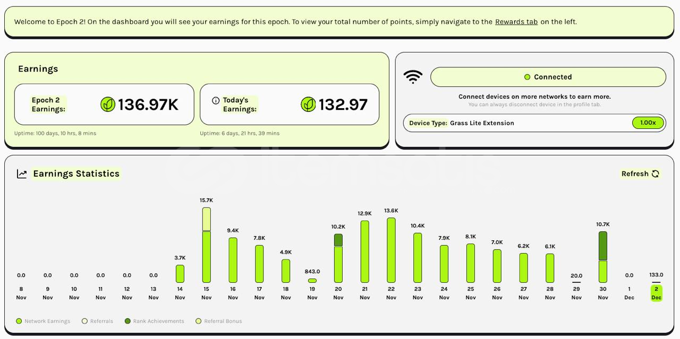680x339 pixels.
Task: Click the Connected status button
Action: (x=548, y=77)
